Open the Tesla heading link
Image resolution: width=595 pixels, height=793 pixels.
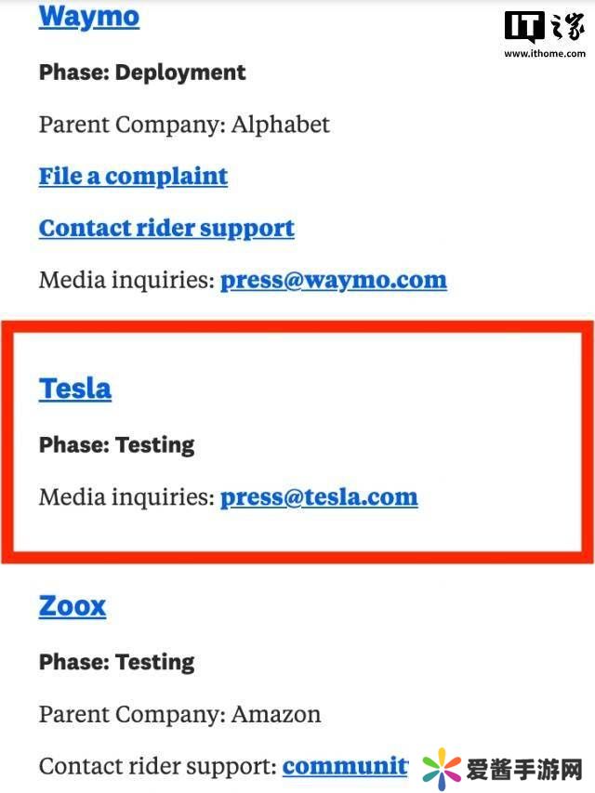tap(75, 389)
